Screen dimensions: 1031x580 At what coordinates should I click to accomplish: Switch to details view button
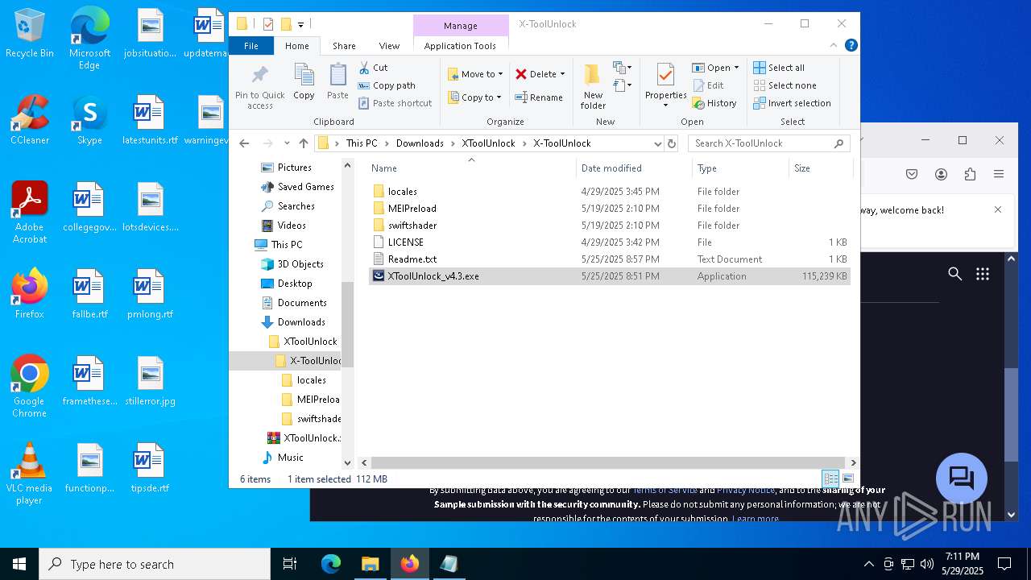[x=830, y=478]
